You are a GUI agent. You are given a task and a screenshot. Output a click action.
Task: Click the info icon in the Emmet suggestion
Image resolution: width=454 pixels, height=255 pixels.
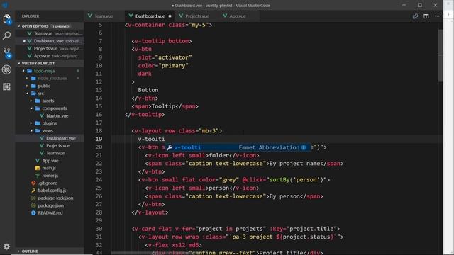click(304, 147)
